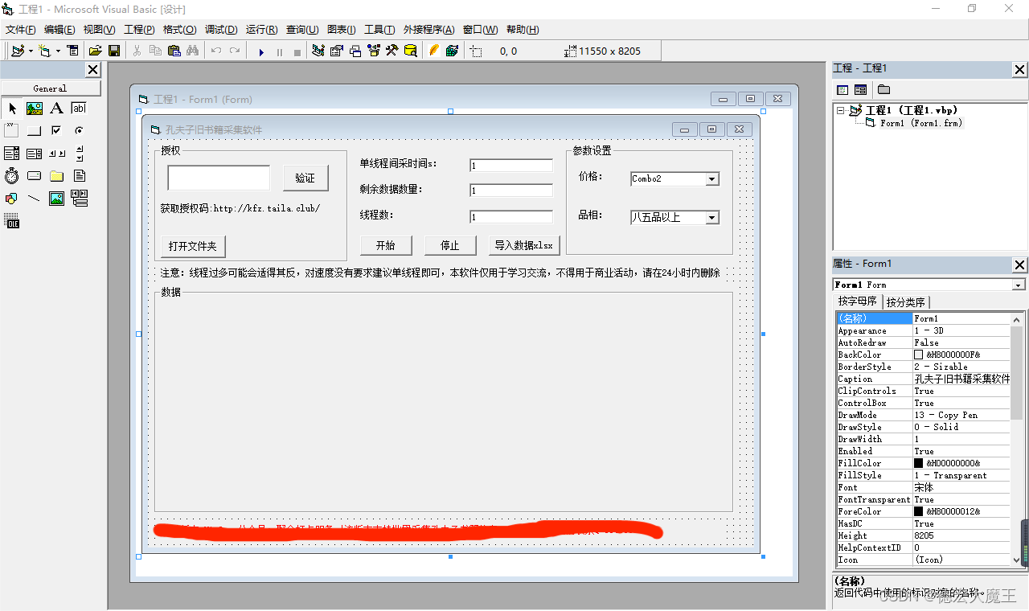Collapse the 工程1 (工程1.vbp) tree node
Image resolution: width=1029 pixels, height=611 pixels.
841,111
